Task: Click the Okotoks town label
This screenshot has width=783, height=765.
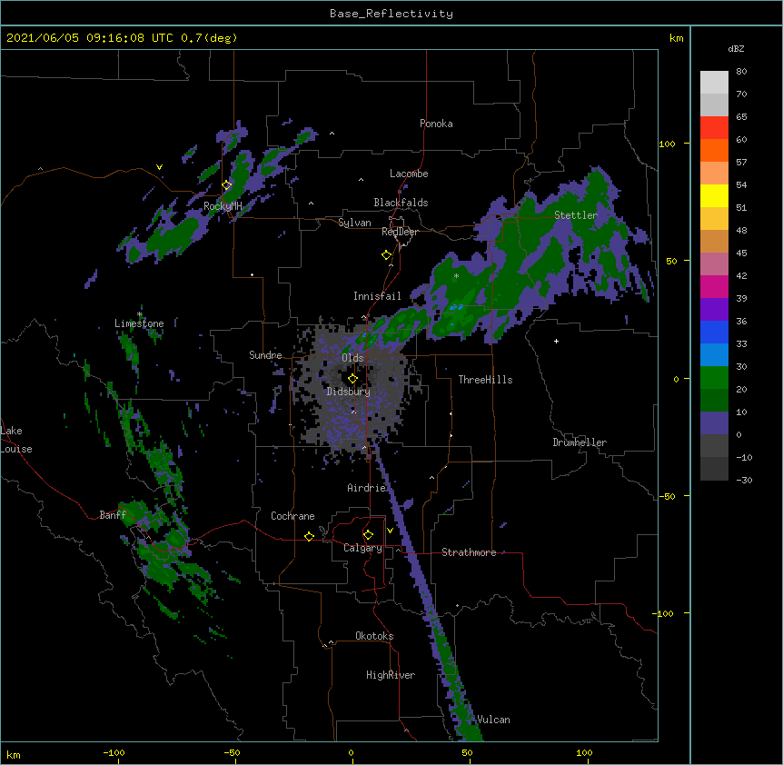Action: tap(374, 636)
